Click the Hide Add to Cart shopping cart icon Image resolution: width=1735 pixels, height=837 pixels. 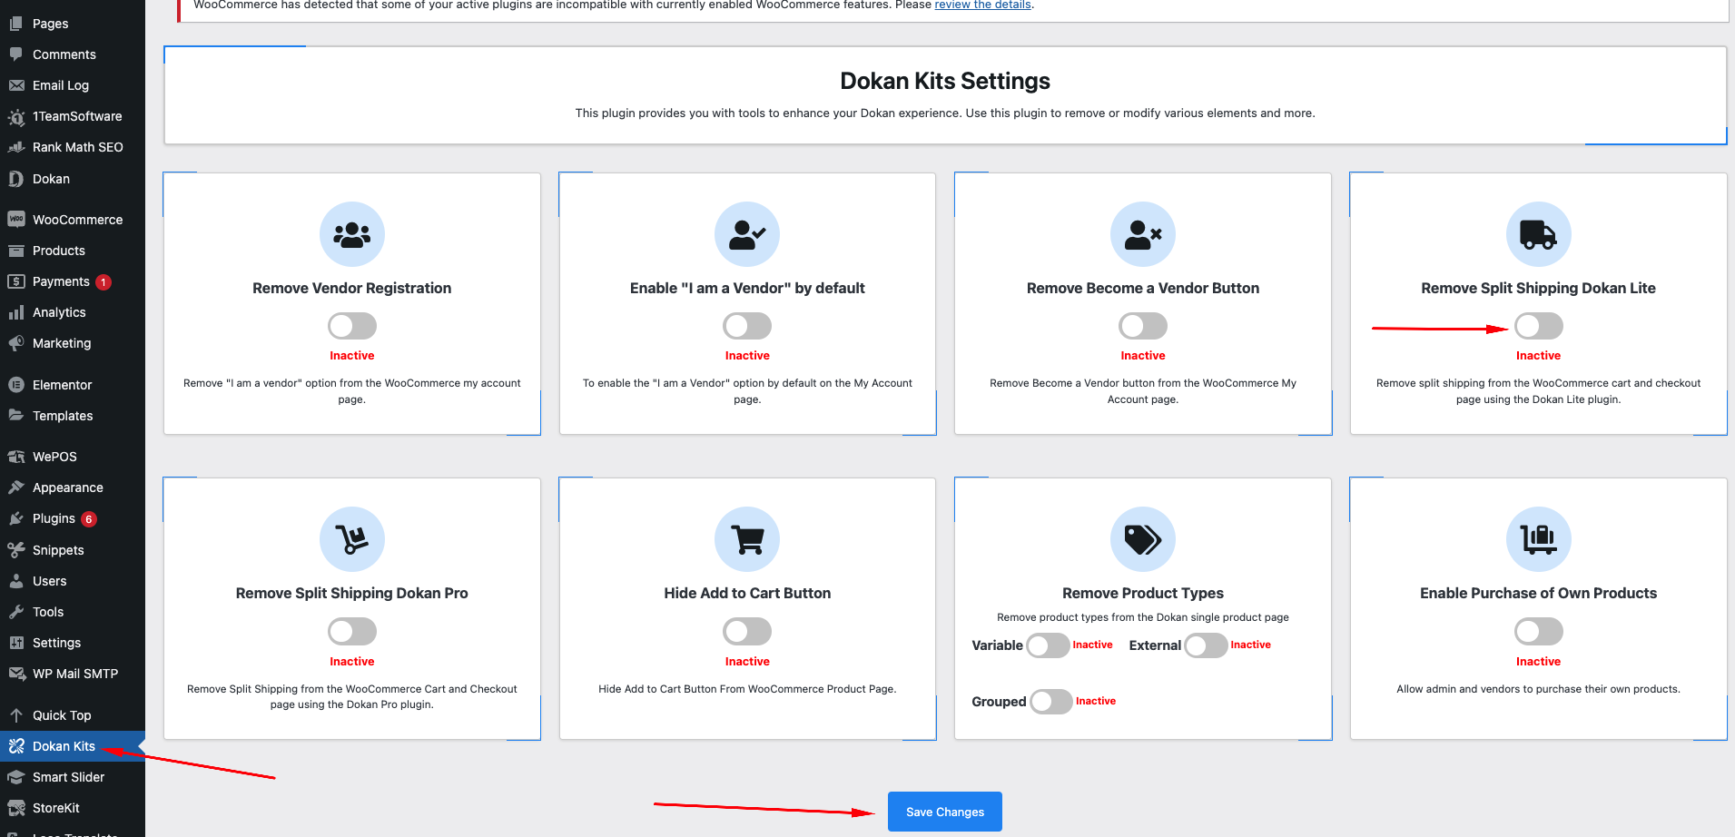(747, 539)
